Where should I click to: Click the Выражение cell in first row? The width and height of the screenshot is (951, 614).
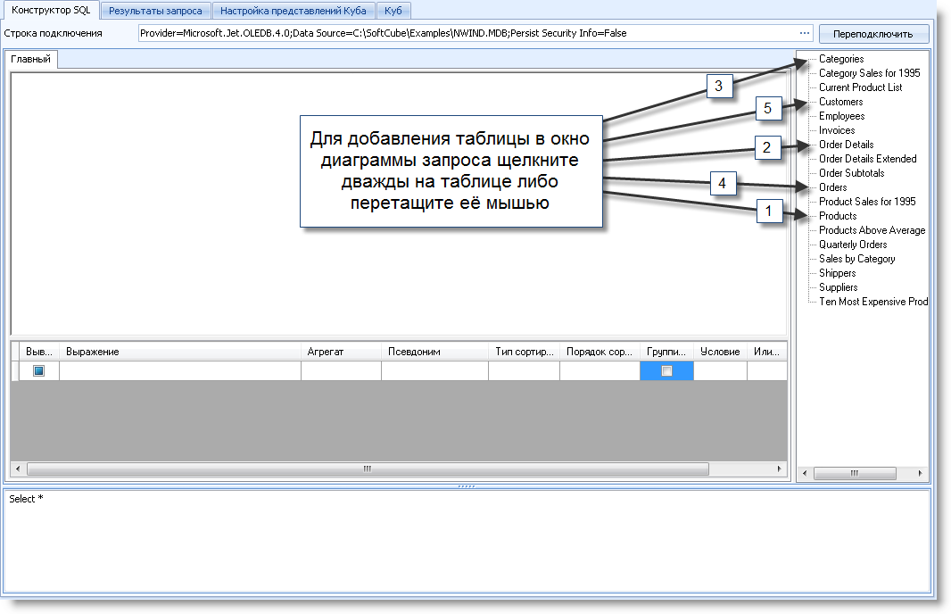pos(179,371)
